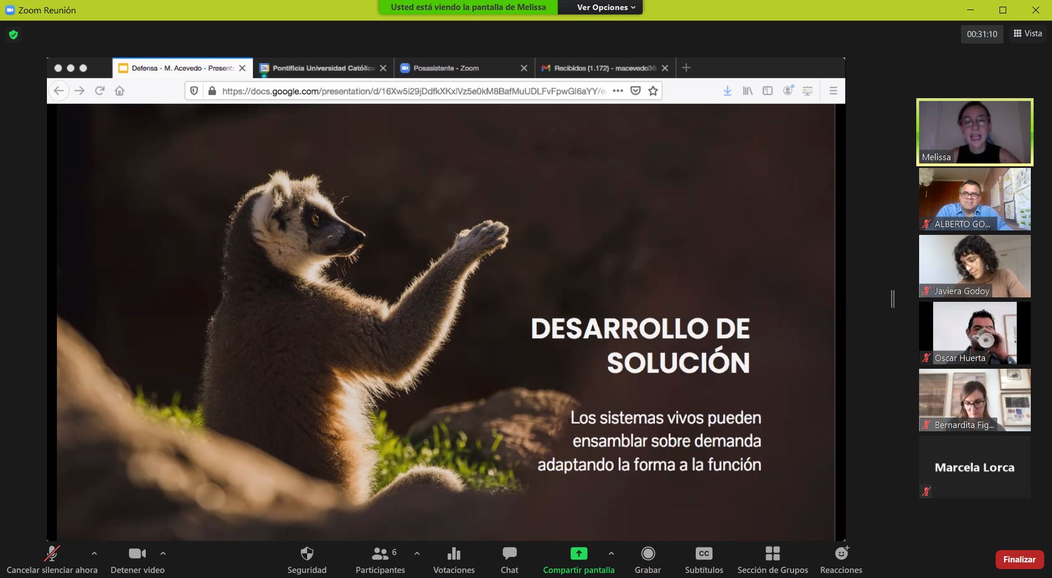Click the whiteboard toolbar icon
This screenshot has height=578, width=1052.
[807, 90]
